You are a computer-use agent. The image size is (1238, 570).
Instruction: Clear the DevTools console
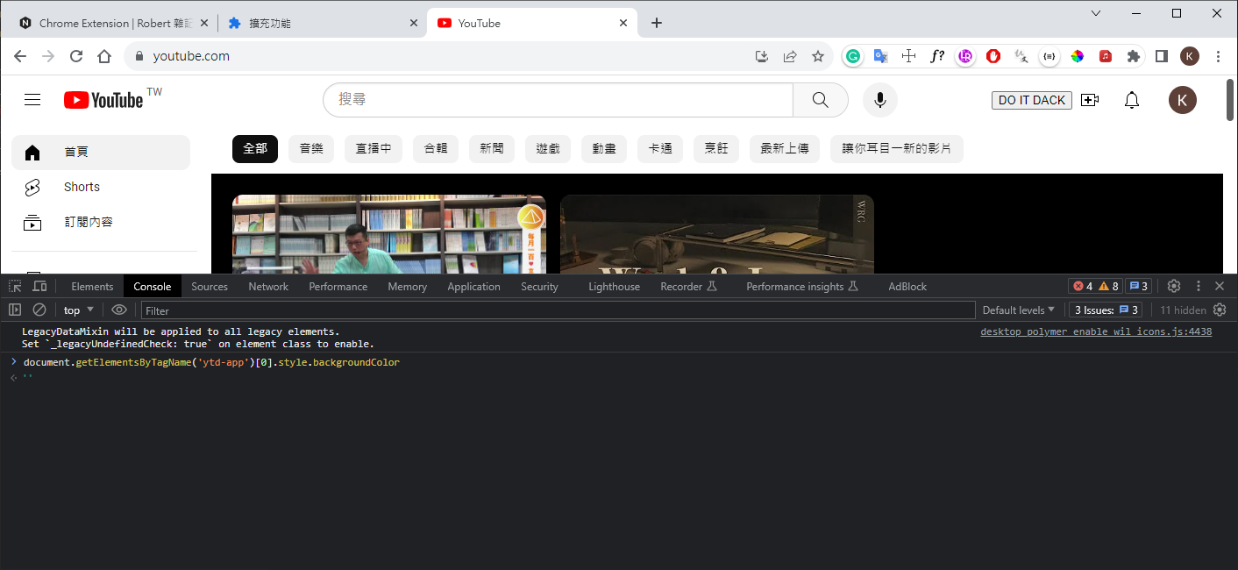point(39,310)
